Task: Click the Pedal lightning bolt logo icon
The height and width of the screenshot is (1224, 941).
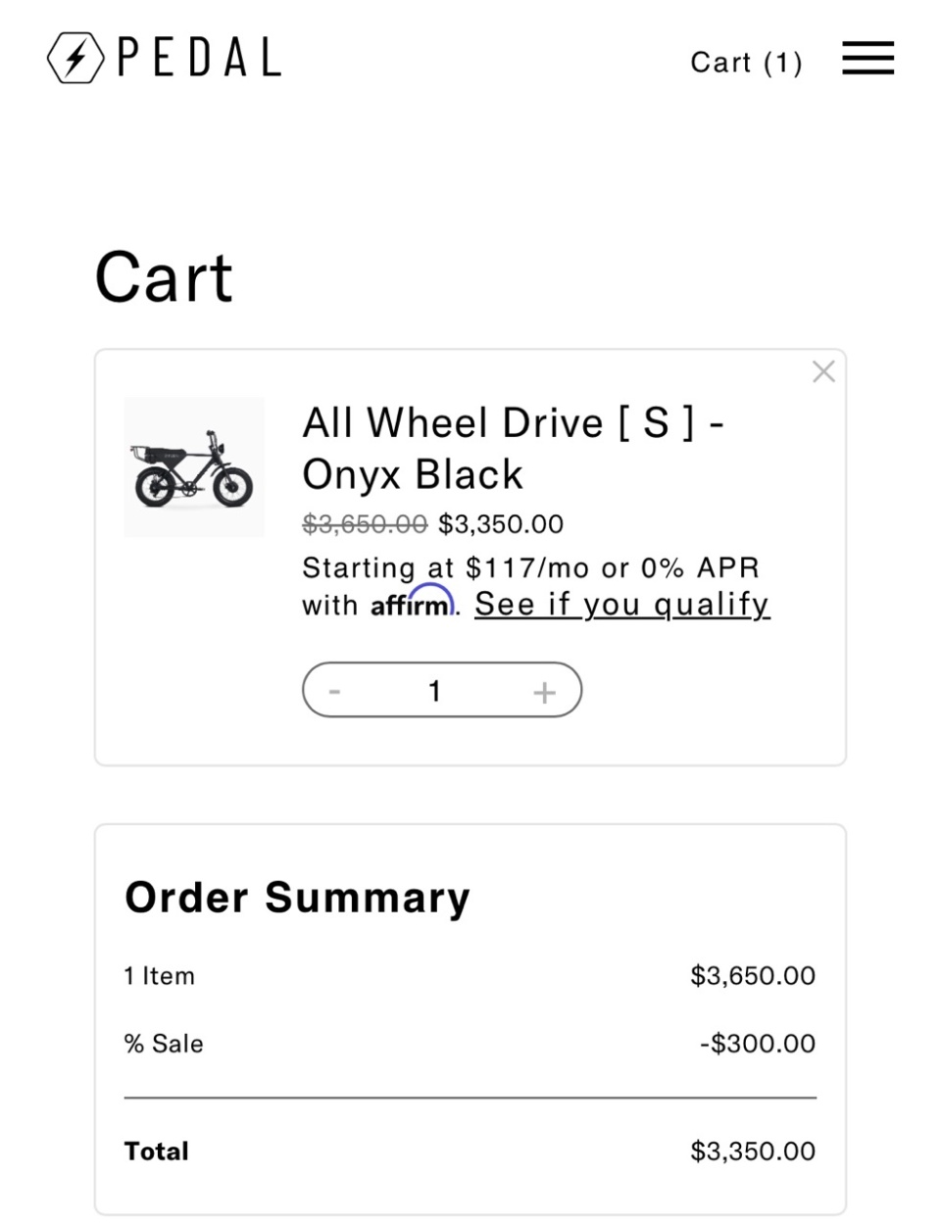Action: pos(75,58)
